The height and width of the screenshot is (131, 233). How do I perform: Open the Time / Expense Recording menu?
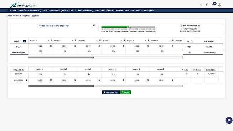point(30,11)
